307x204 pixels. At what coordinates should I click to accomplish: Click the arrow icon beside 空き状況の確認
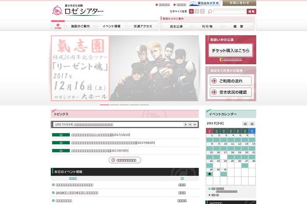coord(214,92)
